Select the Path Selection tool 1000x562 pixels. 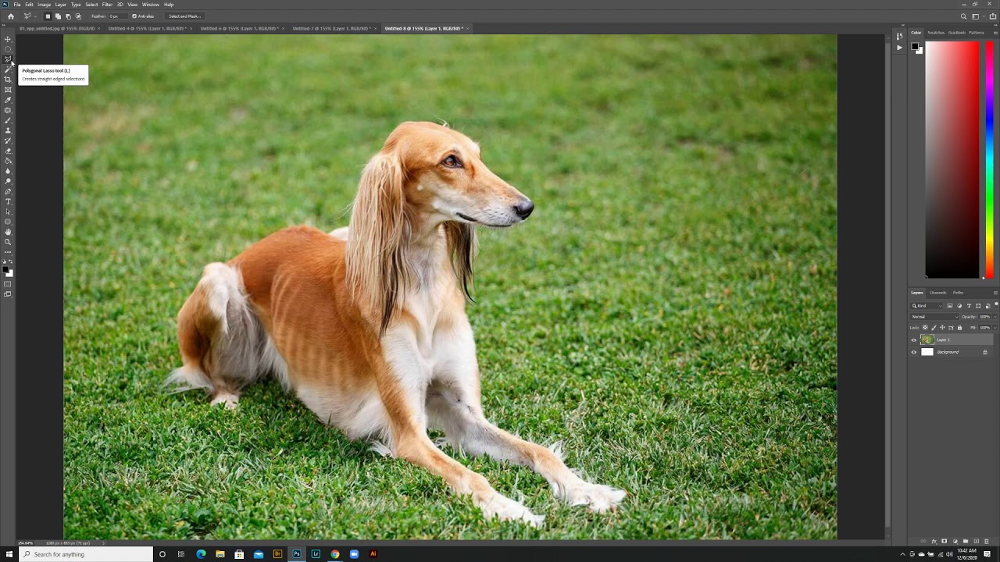(x=8, y=212)
